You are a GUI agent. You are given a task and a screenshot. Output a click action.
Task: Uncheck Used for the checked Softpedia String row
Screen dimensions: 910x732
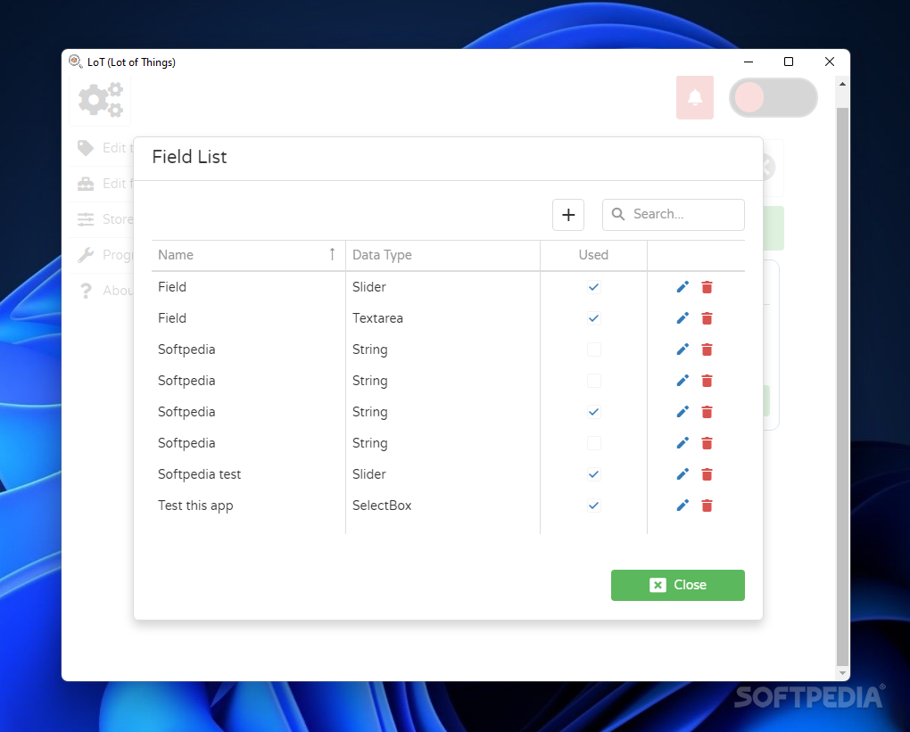593,412
